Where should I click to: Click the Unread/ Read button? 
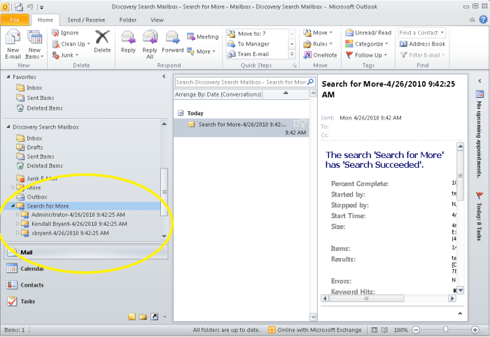[x=368, y=33]
